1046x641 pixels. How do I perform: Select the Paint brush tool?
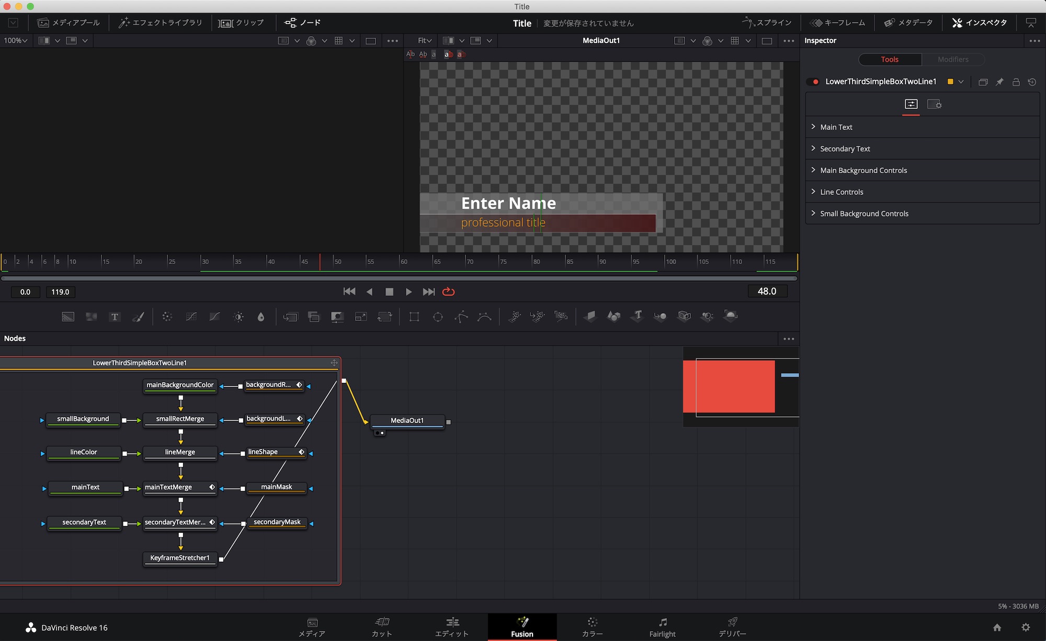[x=138, y=317]
